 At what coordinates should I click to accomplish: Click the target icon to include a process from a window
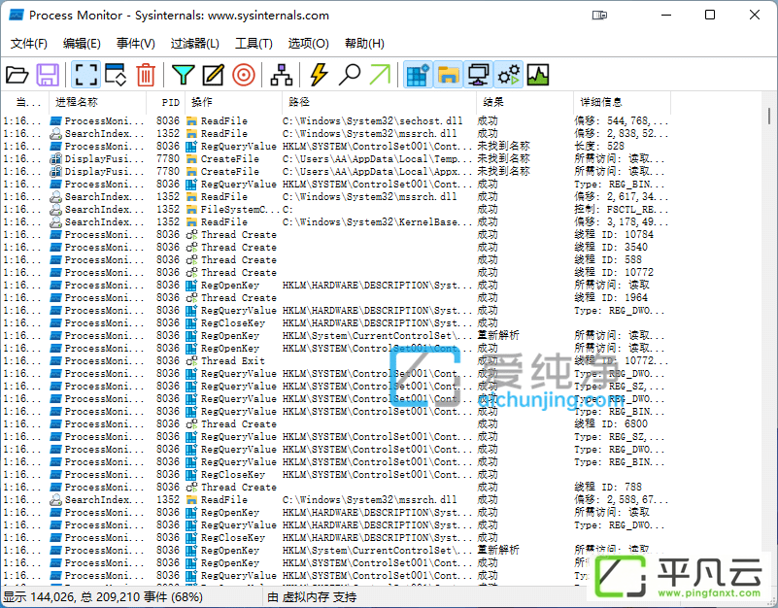tap(244, 75)
